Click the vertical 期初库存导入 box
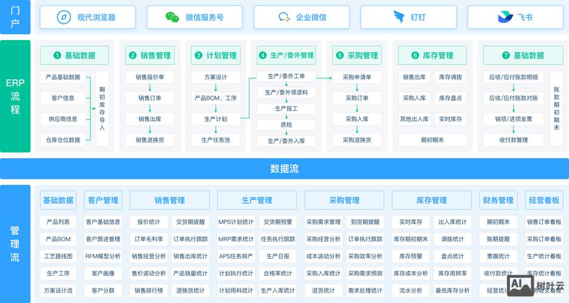The height and width of the screenshot is (303, 569). click(102, 108)
